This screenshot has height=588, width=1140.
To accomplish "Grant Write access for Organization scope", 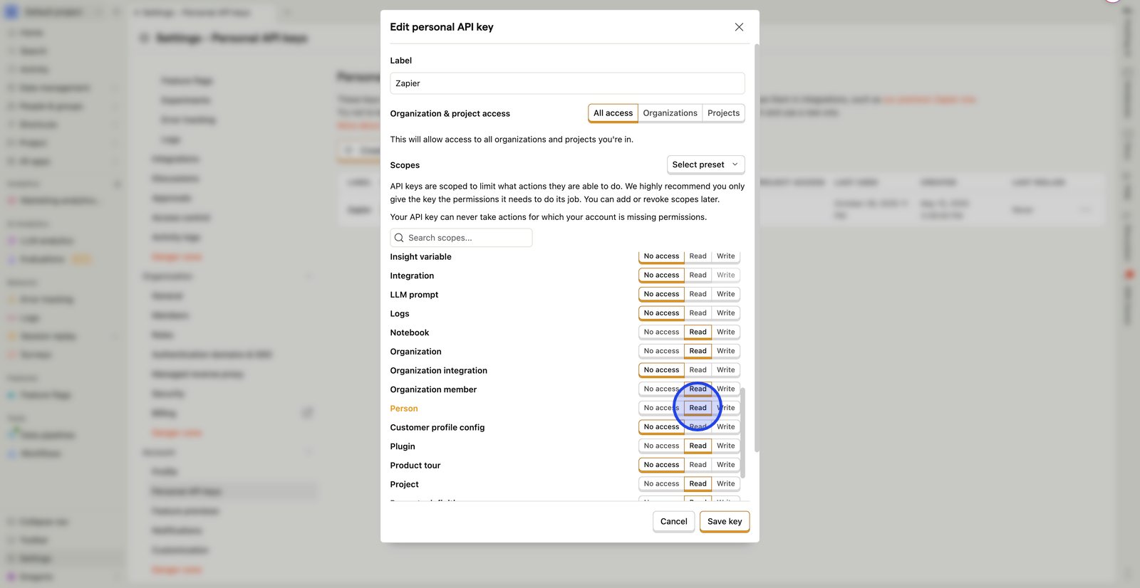I will 725,351.
